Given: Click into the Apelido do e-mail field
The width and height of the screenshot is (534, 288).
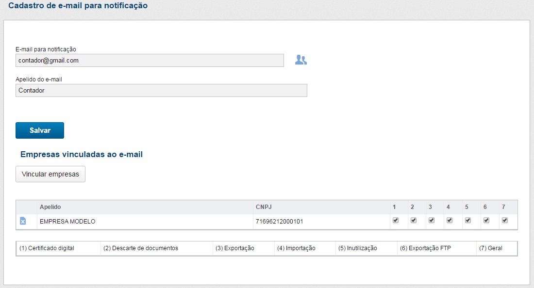Looking at the screenshot, I should pyautogui.click(x=161, y=91).
